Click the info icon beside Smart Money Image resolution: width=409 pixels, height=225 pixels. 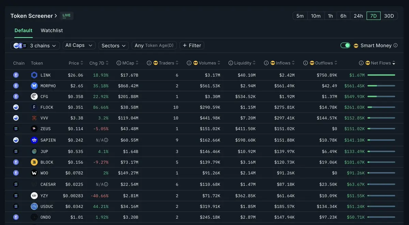click(x=395, y=45)
